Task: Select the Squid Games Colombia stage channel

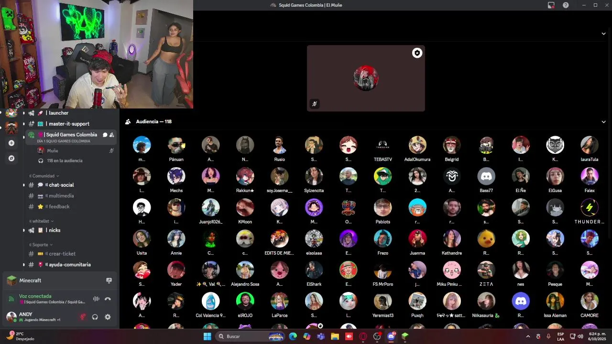Action: coord(71,137)
